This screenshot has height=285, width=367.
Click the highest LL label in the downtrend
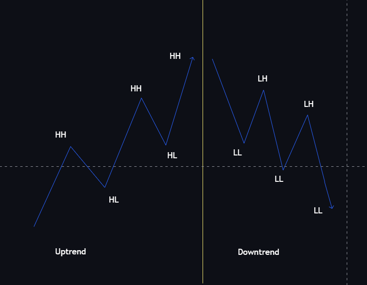tap(237, 153)
